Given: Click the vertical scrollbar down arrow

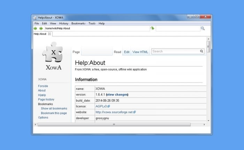Looking at the screenshot, I should pos(208,121).
